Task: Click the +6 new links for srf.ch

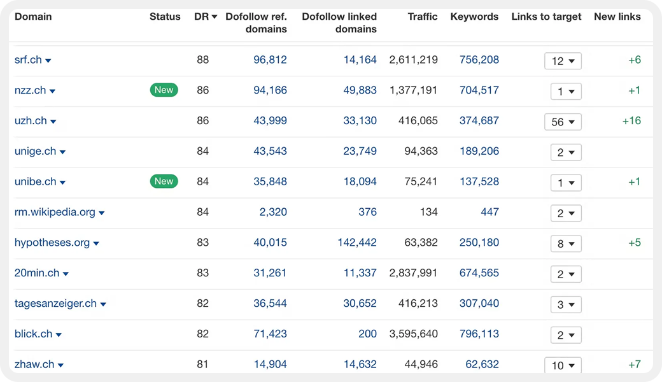Action: 635,60
